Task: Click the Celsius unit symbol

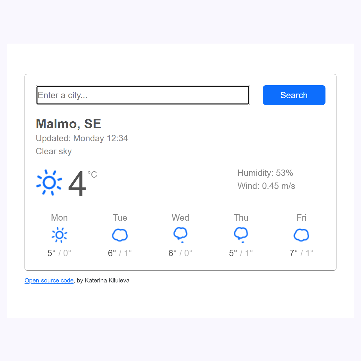Action: click(92, 174)
